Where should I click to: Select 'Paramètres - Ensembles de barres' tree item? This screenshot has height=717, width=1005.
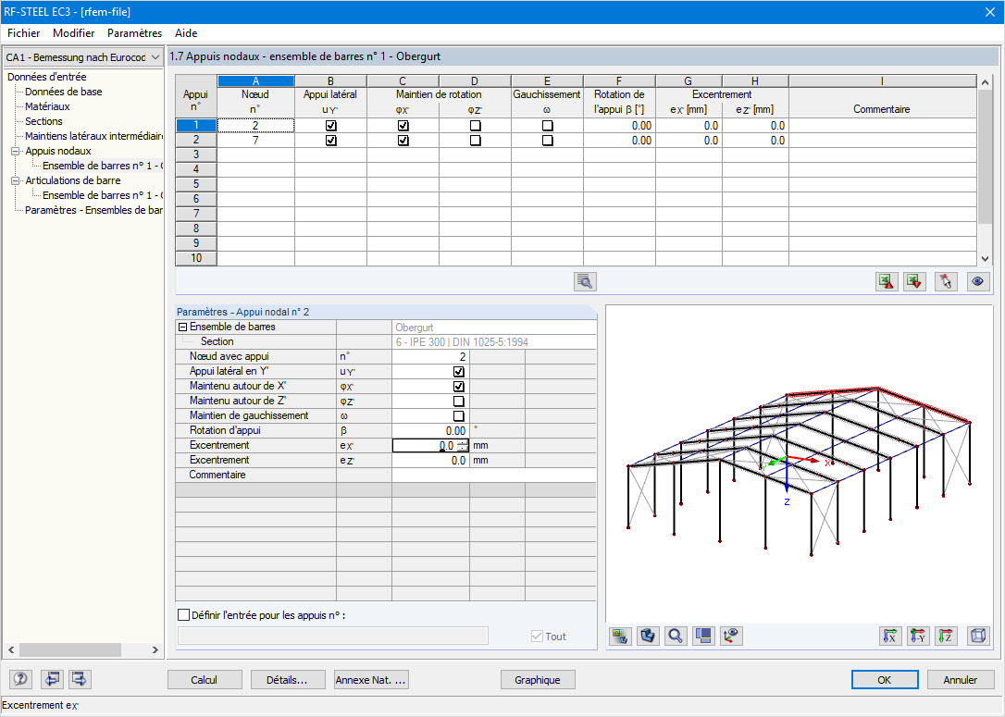pos(93,210)
